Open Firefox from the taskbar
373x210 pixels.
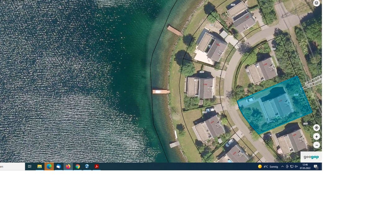[x=68, y=166]
